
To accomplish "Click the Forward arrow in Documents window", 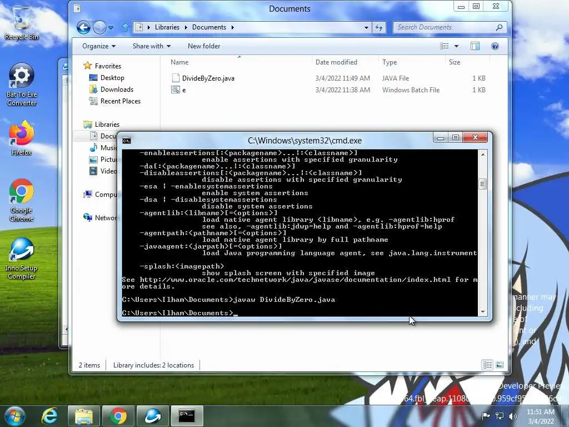I will coord(99,27).
